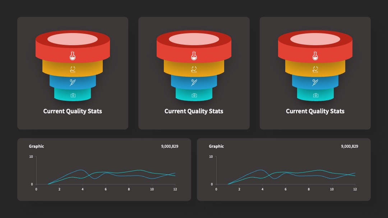Click the pink top oval of left funnel
This screenshot has height=218, width=388.
pos(73,39)
